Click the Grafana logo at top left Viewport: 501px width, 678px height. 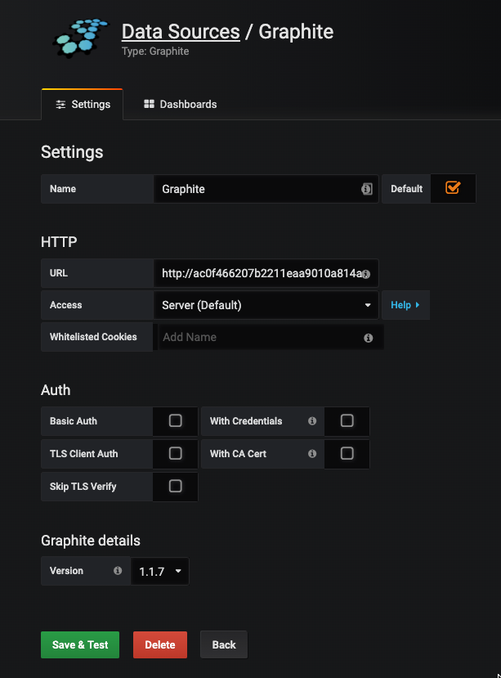[x=79, y=38]
